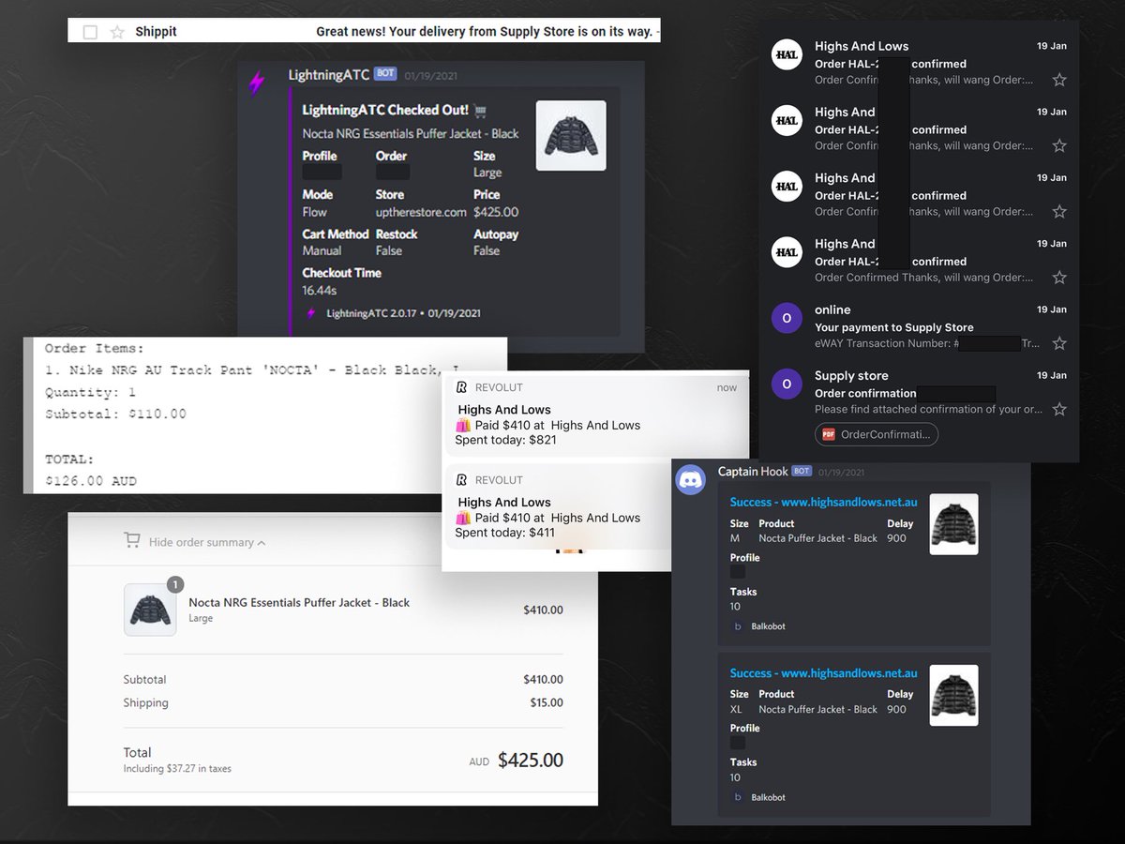Screen dimensions: 1125x844
Task: Click the shopping cart icon in order summary
Action: click(x=132, y=541)
